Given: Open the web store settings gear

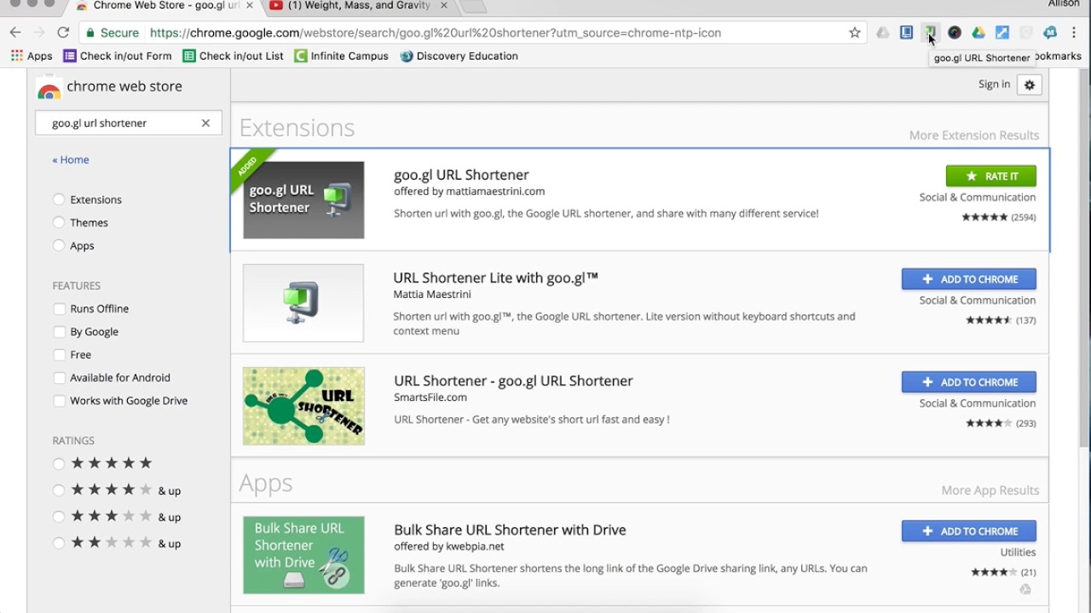Looking at the screenshot, I should pos(1030,84).
